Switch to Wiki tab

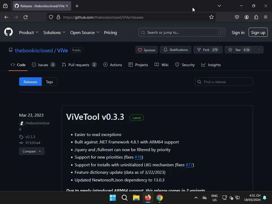coord(161,65)
